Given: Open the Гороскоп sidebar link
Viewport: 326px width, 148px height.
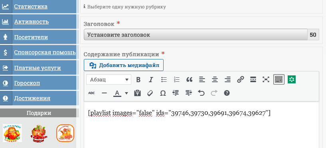Looking at the screenshot, I should pyautogui.click(x=27, y=83).
